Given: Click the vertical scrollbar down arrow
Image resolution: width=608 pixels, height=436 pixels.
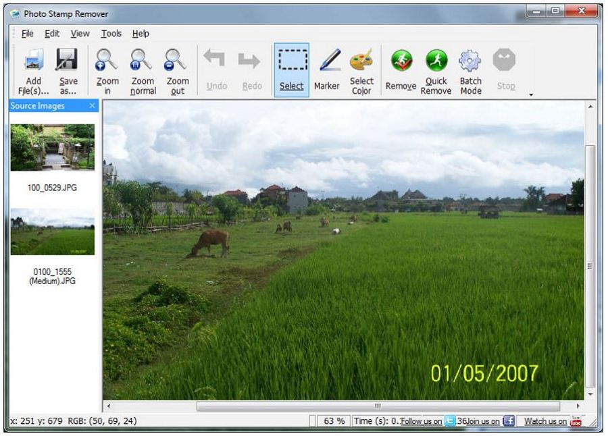Looking at the screenshot, I should coord(590,394).
